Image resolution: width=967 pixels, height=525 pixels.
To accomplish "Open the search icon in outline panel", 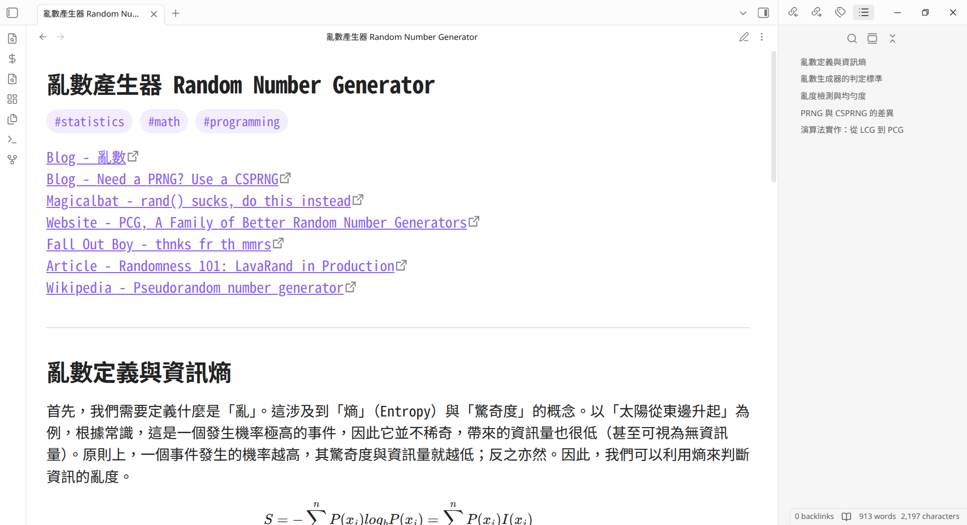I will [x=852, y=38].
